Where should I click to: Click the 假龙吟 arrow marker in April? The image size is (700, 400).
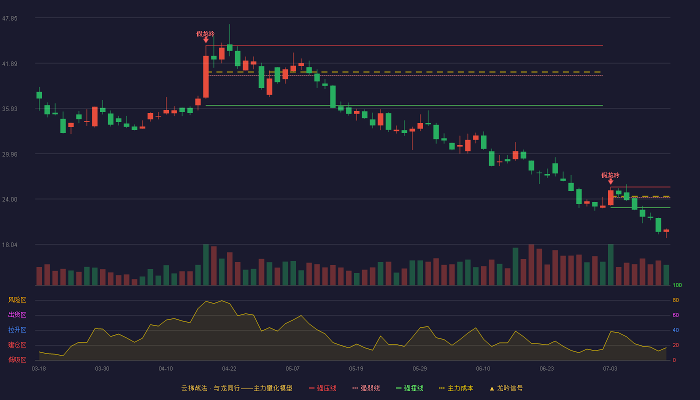206,39
